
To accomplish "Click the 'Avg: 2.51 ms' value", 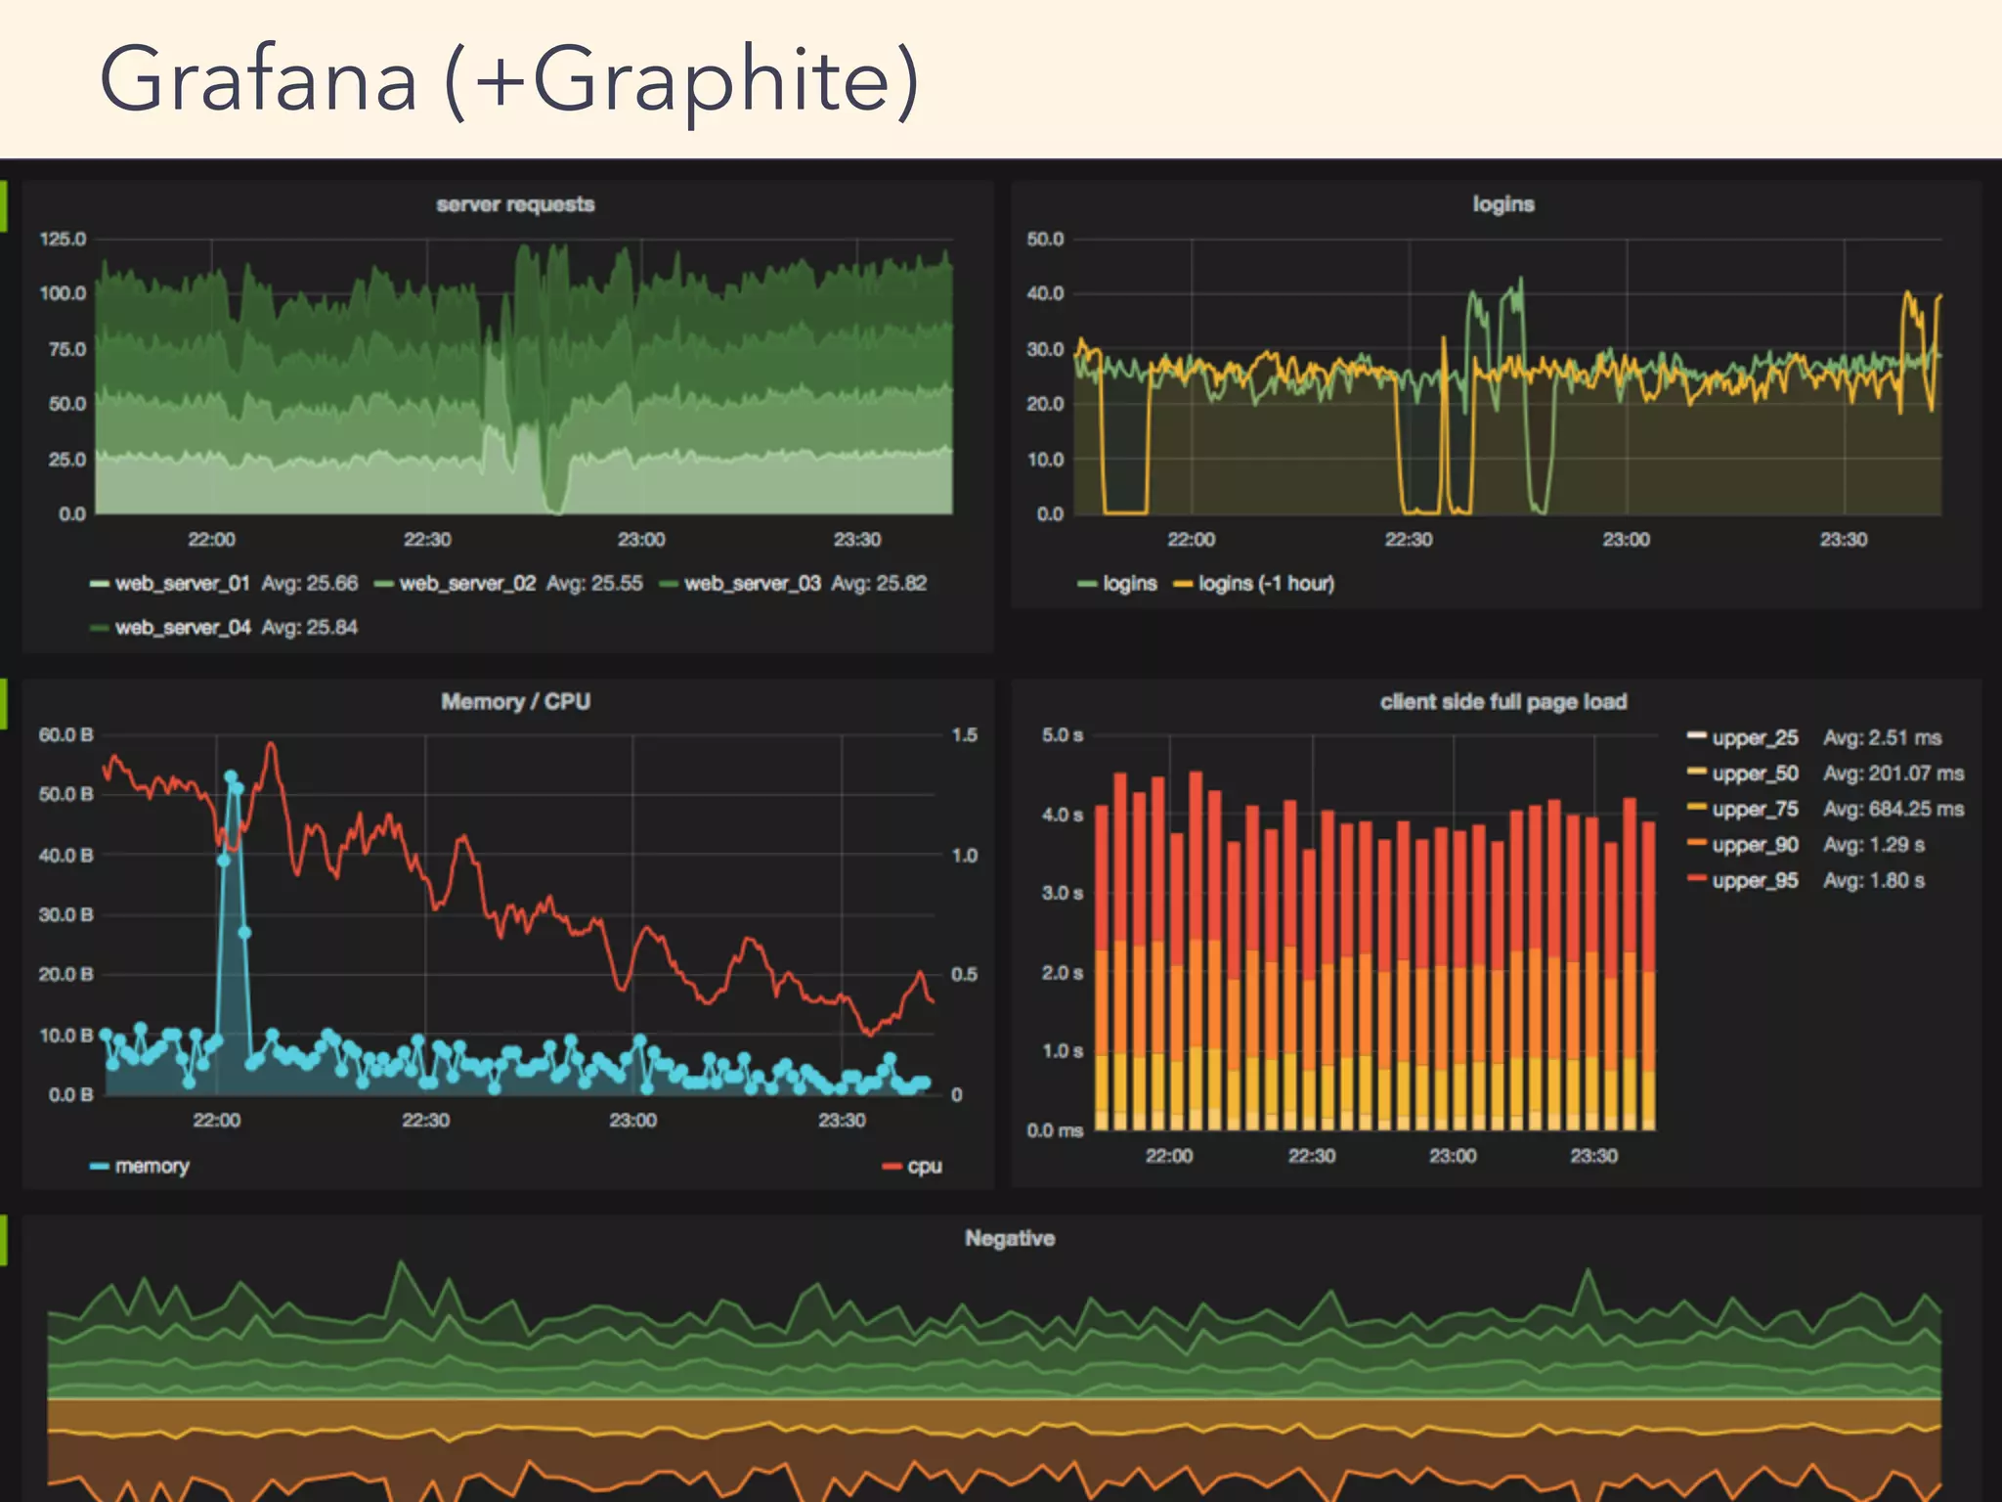I will tap(1883, 737).
